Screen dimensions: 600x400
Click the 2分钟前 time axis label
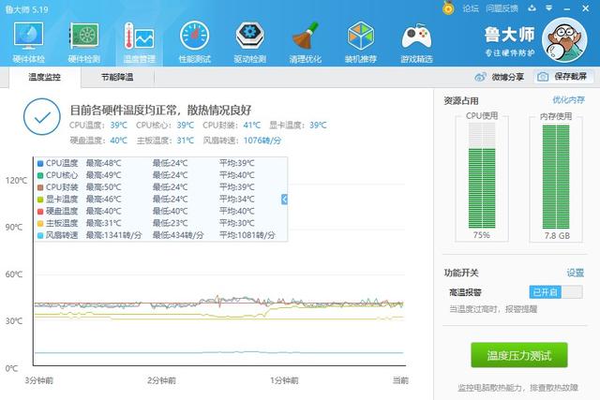[161, 380]
